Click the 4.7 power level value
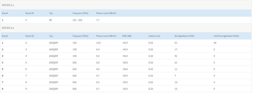Image resolution: width=253 pixels, height=93 pixels. (98, 76)
